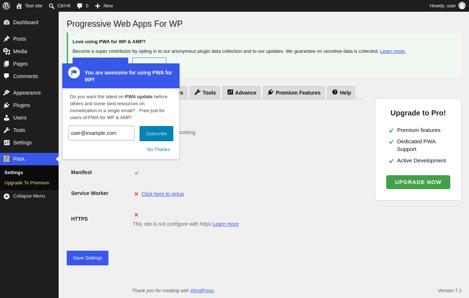The height and width of the screenshot is (298, 469).
Task: Click the comment bubble icon in the admin bar
Action: [x=80, y=6]
